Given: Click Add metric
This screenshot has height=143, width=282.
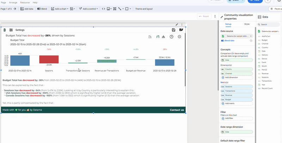Looking at the screenshot, I should point(237,104).
